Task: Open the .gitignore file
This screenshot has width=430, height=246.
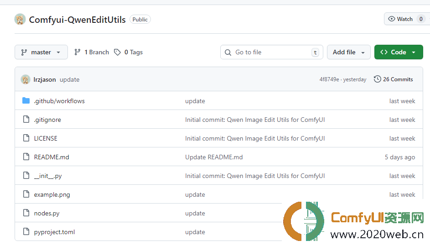Action: 47,120
